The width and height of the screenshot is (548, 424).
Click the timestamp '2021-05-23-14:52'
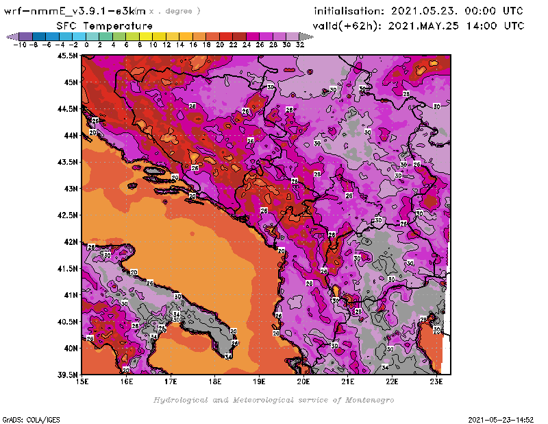pyautogui.click(x=501, y=419)
